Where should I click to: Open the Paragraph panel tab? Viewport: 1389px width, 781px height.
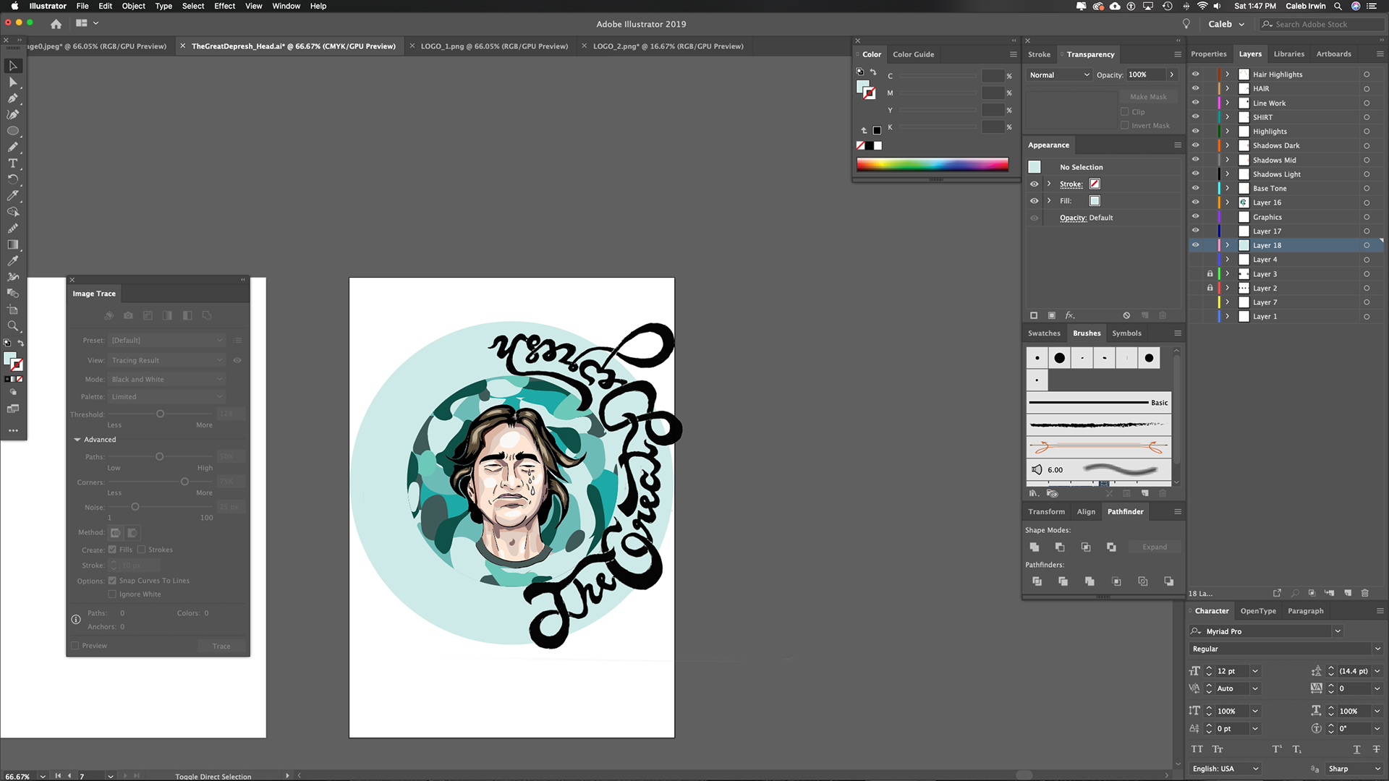point(1305,611)
